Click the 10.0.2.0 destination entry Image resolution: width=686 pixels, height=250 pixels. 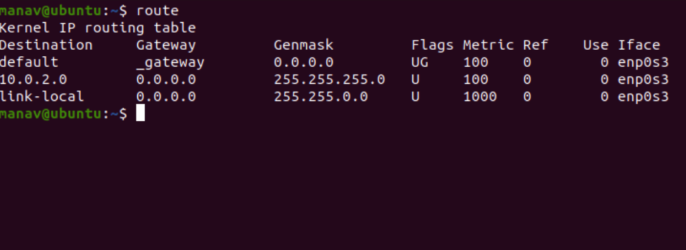tap(33, 79)
